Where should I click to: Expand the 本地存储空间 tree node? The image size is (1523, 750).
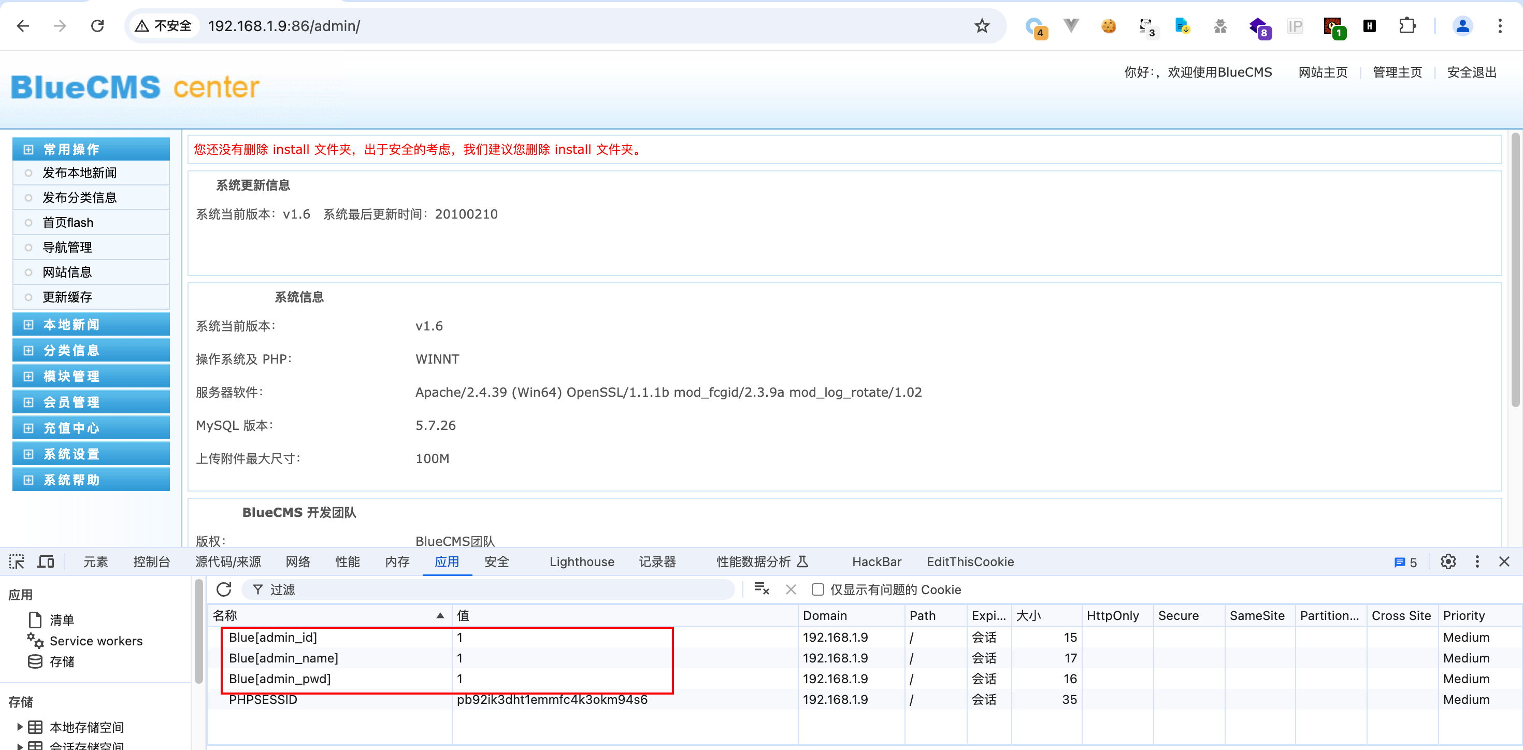click(20, 727)
